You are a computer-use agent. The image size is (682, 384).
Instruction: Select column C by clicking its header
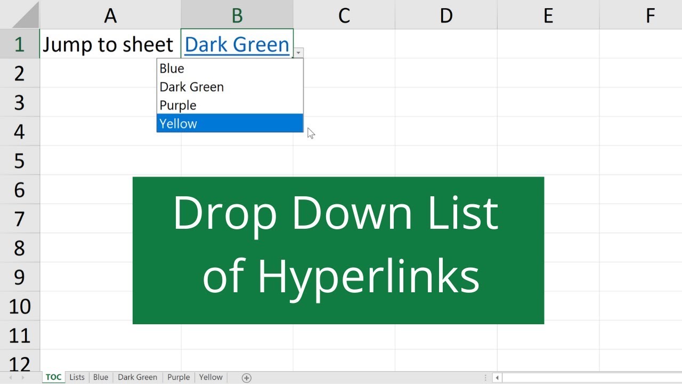click(344, 14)
